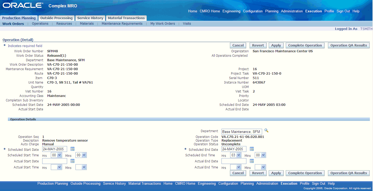The height and width of the screenshot is (191, 373).
Task: Go to Home in the header navigation
Action: point(193,11)
